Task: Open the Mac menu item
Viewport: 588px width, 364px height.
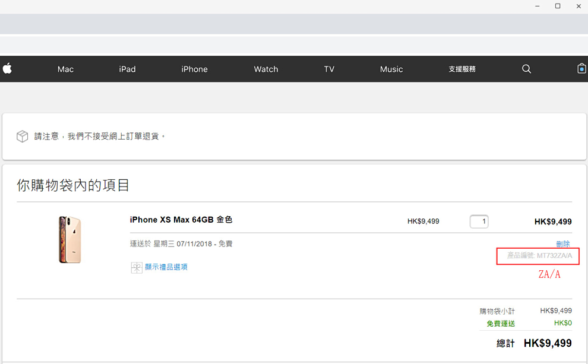Action: tap(65, 69)
